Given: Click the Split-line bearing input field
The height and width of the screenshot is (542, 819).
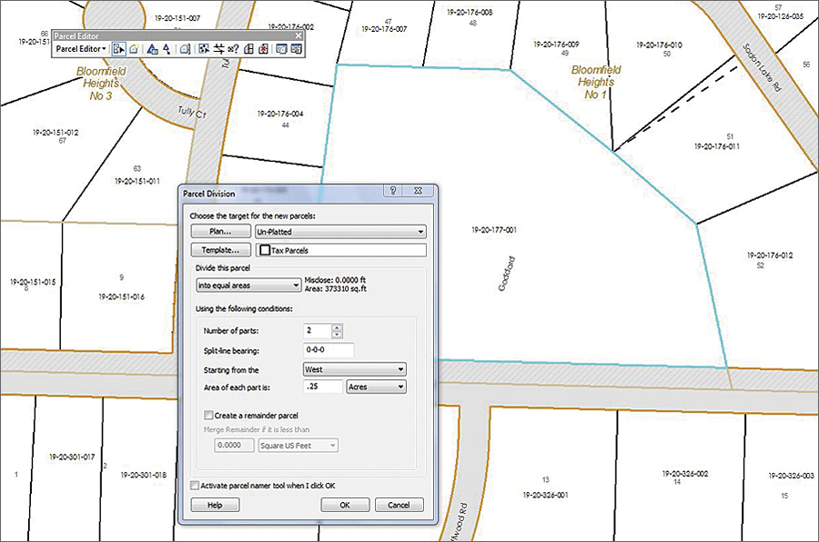Looking at the screenshot, I should click(x=329, y=350).
